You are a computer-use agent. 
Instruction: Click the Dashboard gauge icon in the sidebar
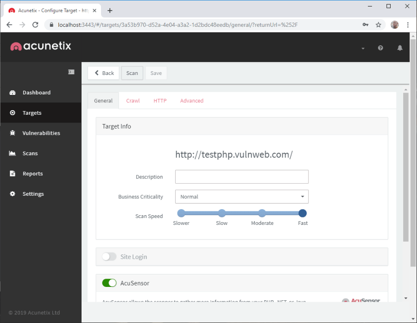coord(13,93)
